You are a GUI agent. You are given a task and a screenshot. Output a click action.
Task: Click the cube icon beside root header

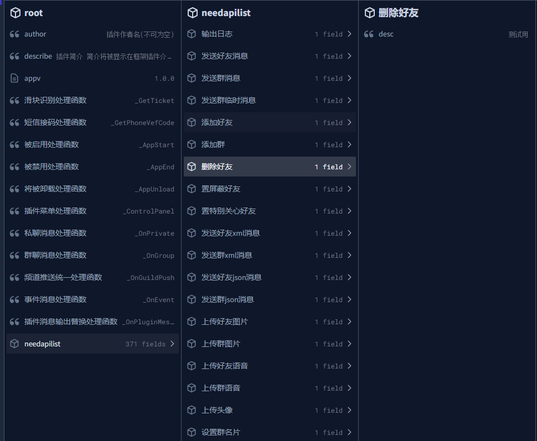click(x=16, y=13)
